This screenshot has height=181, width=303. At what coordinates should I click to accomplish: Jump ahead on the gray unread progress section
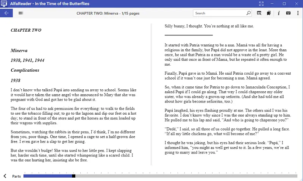(186, 176)
